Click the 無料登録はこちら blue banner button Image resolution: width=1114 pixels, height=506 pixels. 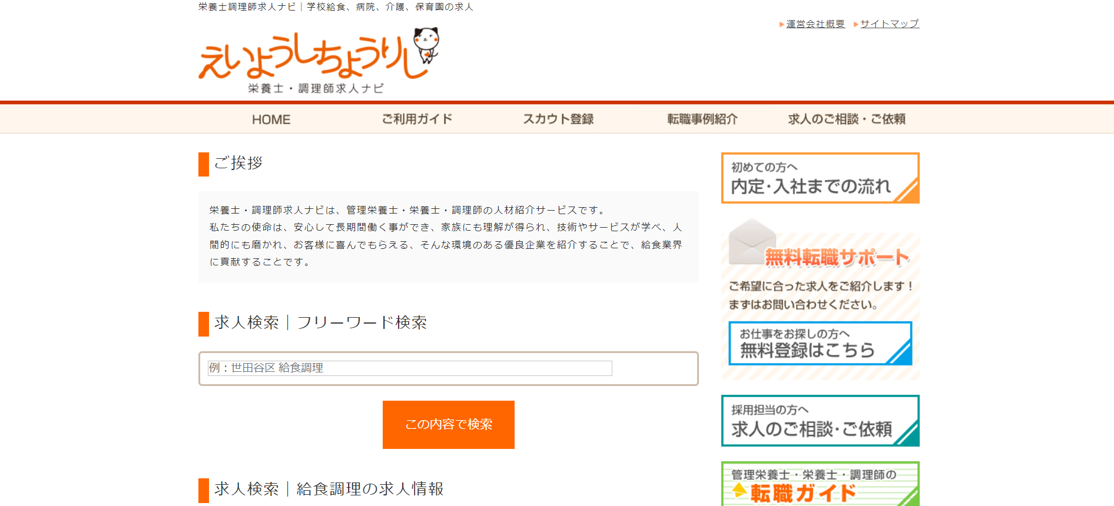820,343
